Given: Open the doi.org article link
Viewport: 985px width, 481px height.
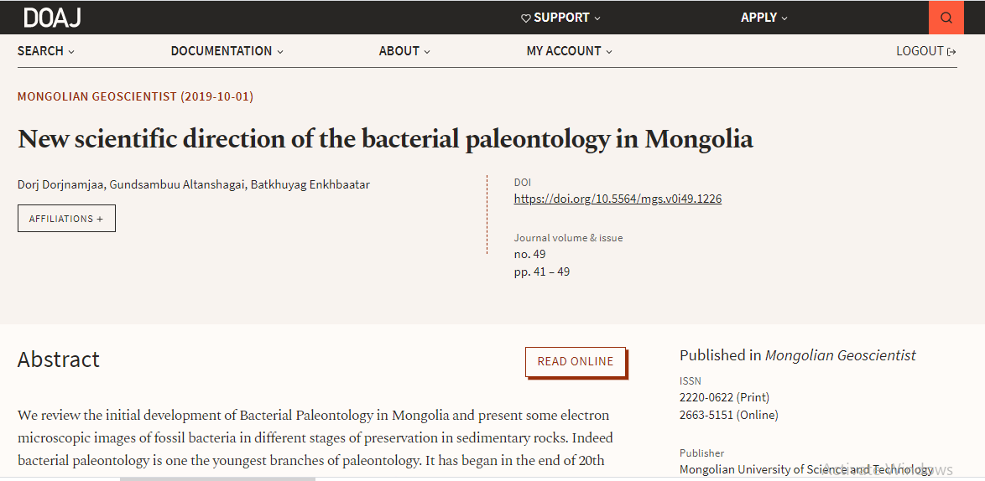Looking at the screenshot, I should (x=618, y=199).
